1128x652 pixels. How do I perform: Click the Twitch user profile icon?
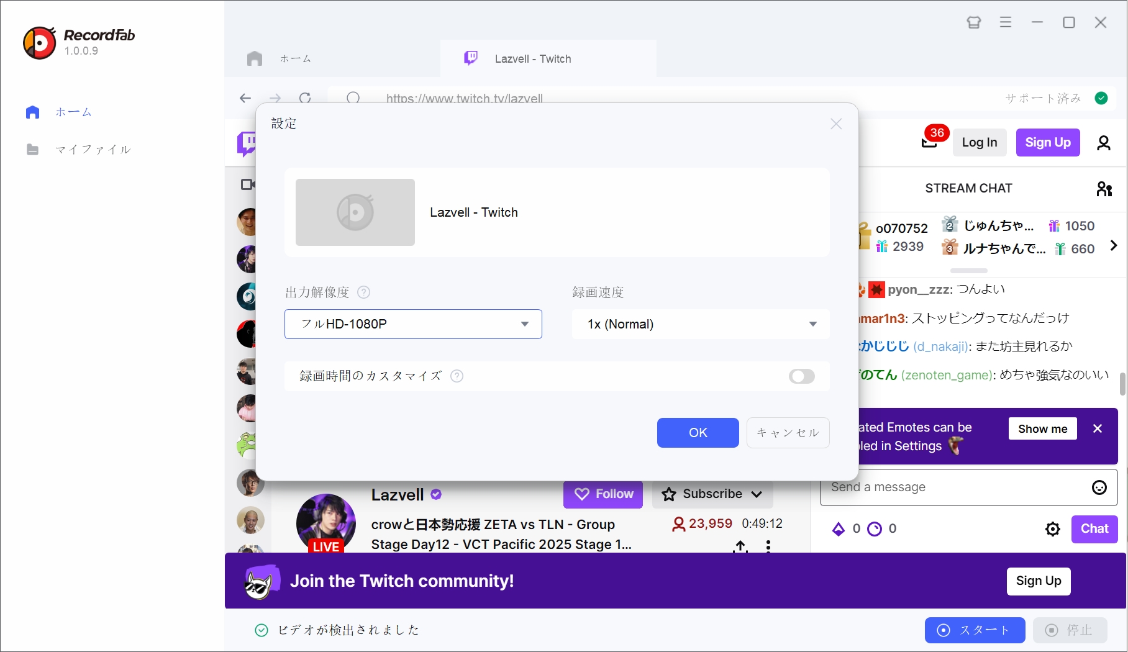coord(1104,143)
